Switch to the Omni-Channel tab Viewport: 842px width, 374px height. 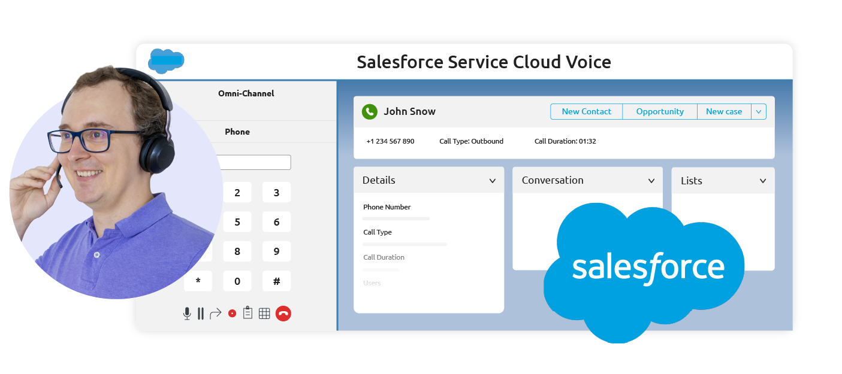(246, 93)
